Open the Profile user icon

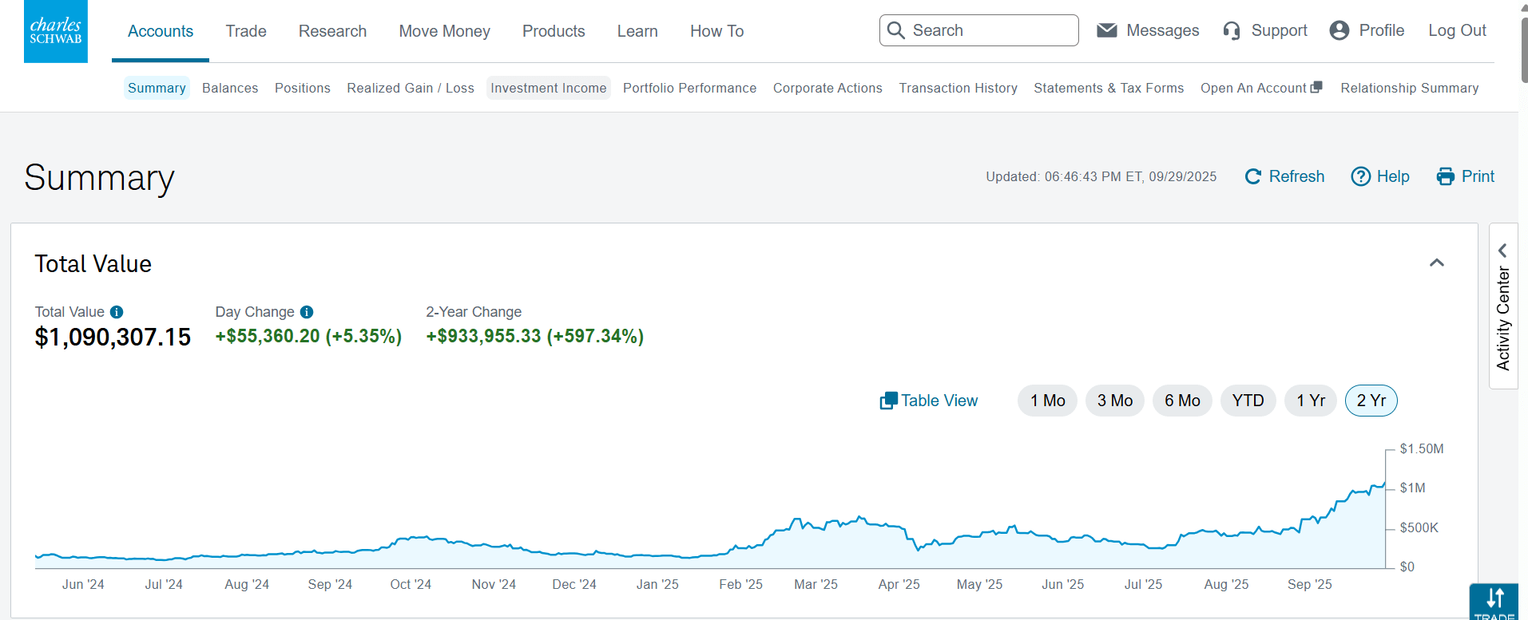1339,30
